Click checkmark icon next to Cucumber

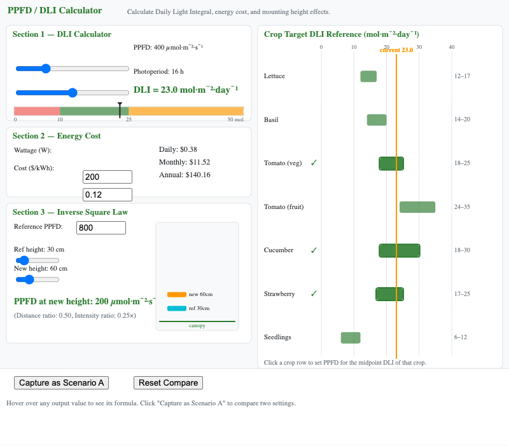pos(314,250)
